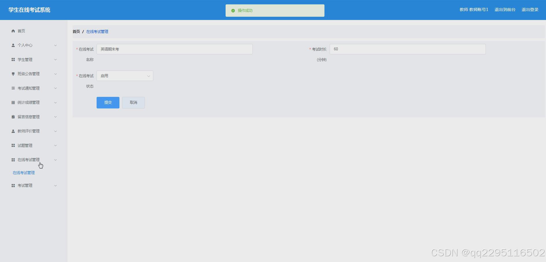Expand the 个人中心 chevron

coord(56,45)
